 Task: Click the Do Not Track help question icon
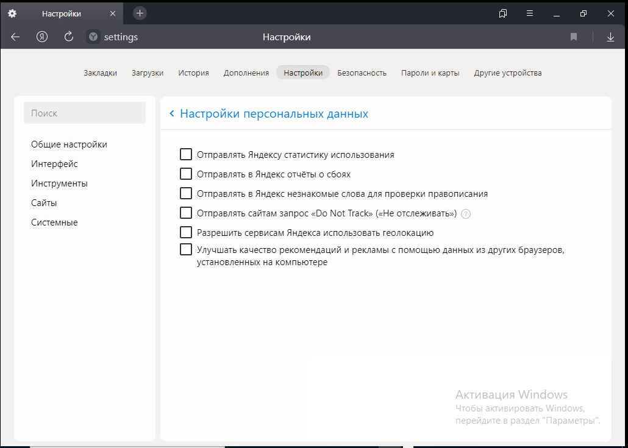(466, 213)
